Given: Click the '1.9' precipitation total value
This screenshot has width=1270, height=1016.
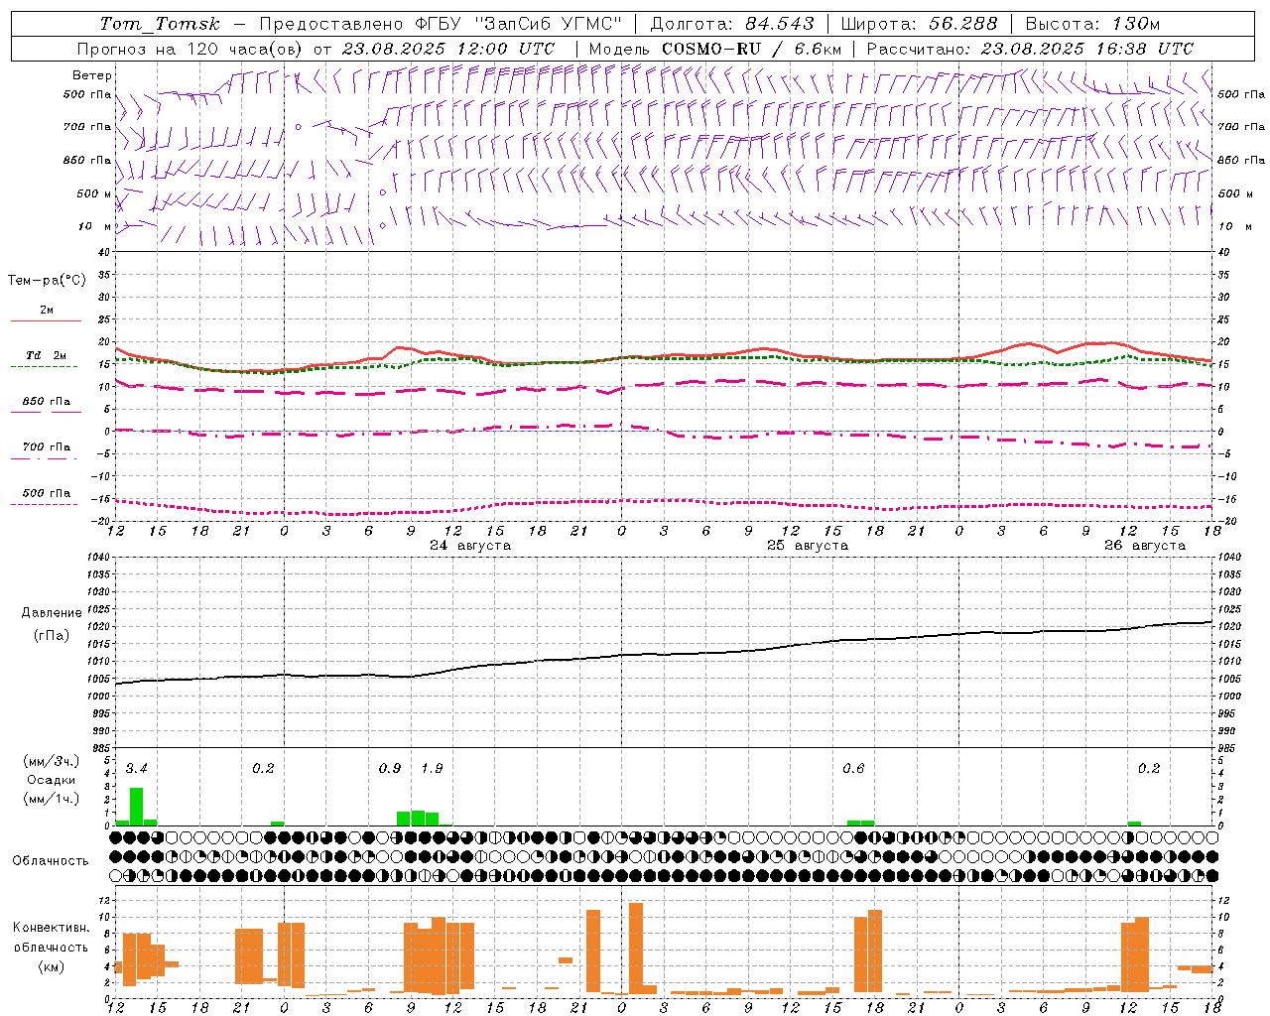Looking at the screenshot, I should tap(432, 769).
